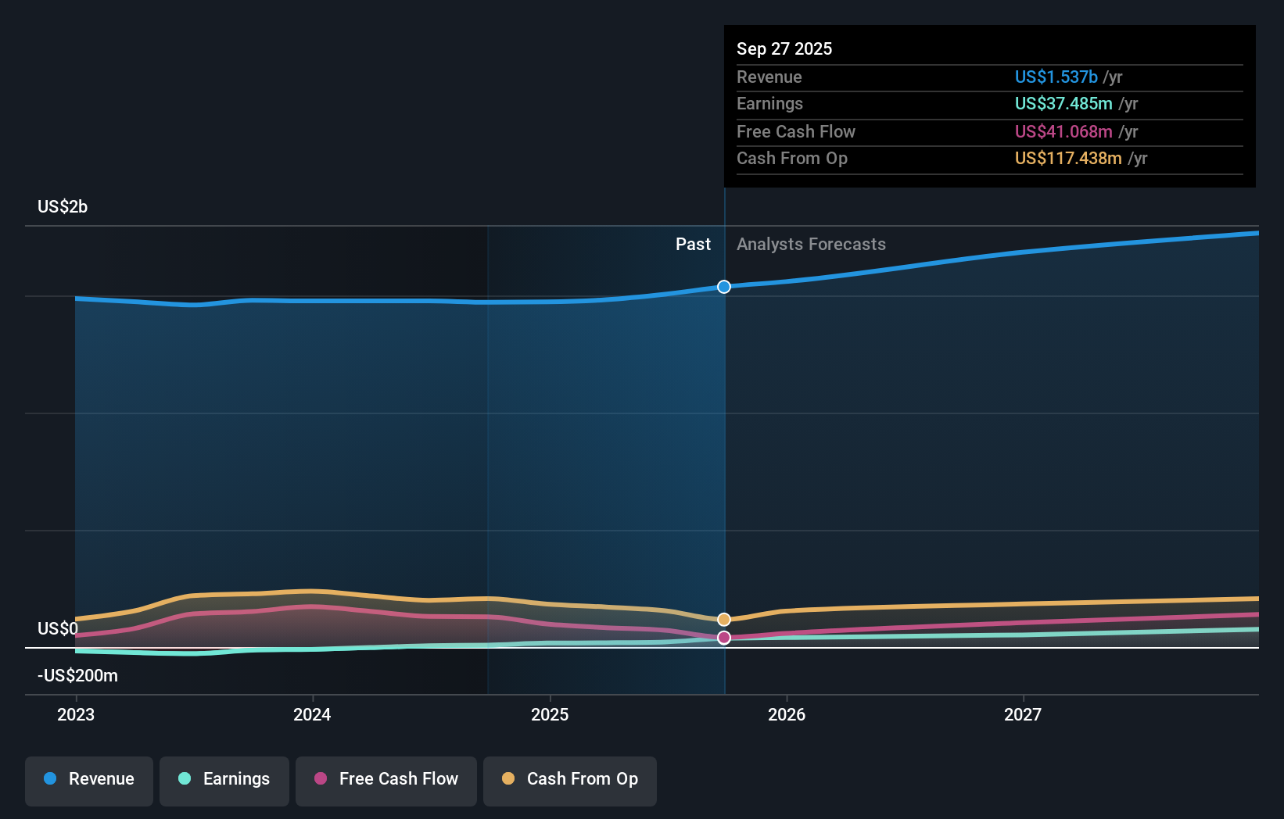Select the Cash From Op marker on the divider
The width and height of the screenshot is (1284, 819).
723,619
